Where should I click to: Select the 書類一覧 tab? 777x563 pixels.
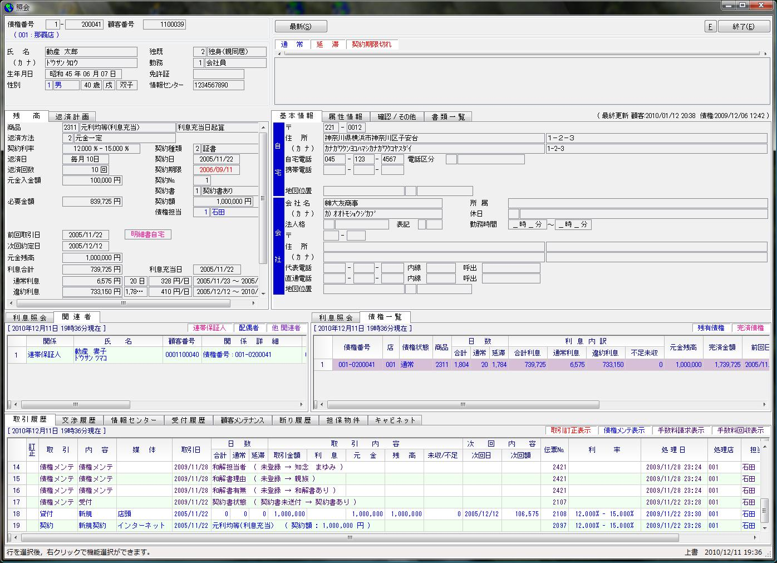(x=448, y=117)
